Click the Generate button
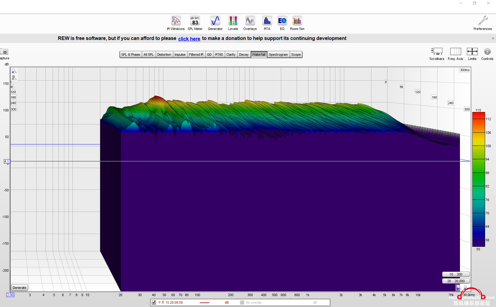Screen dimensions: 496x307 tap(19, 288)
